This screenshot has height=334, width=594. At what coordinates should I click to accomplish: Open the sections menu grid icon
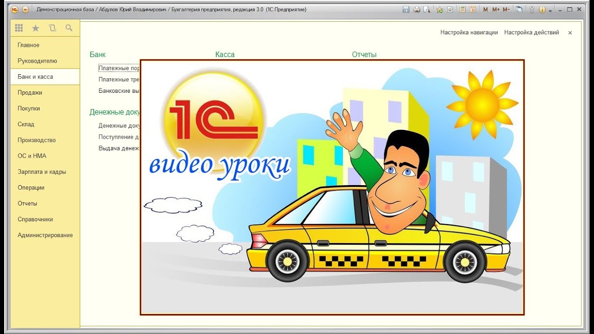(x=19, y=28)
